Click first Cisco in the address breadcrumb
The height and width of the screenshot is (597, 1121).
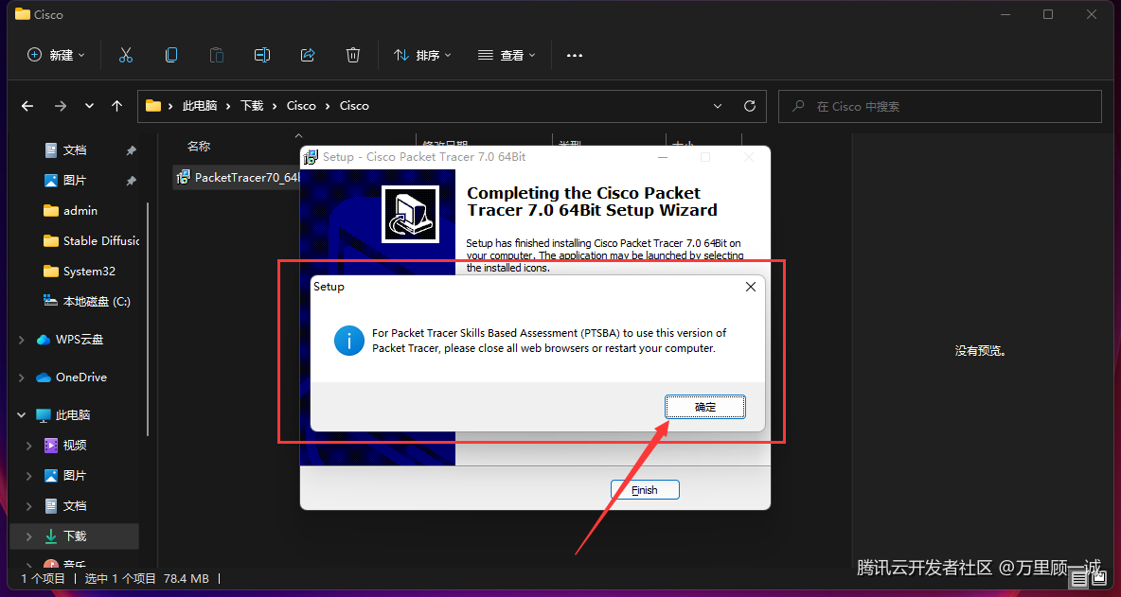coord(301,106)
